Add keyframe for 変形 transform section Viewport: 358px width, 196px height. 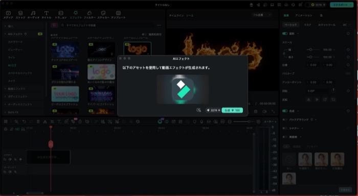pyautogui.click(x=348, y=34)
